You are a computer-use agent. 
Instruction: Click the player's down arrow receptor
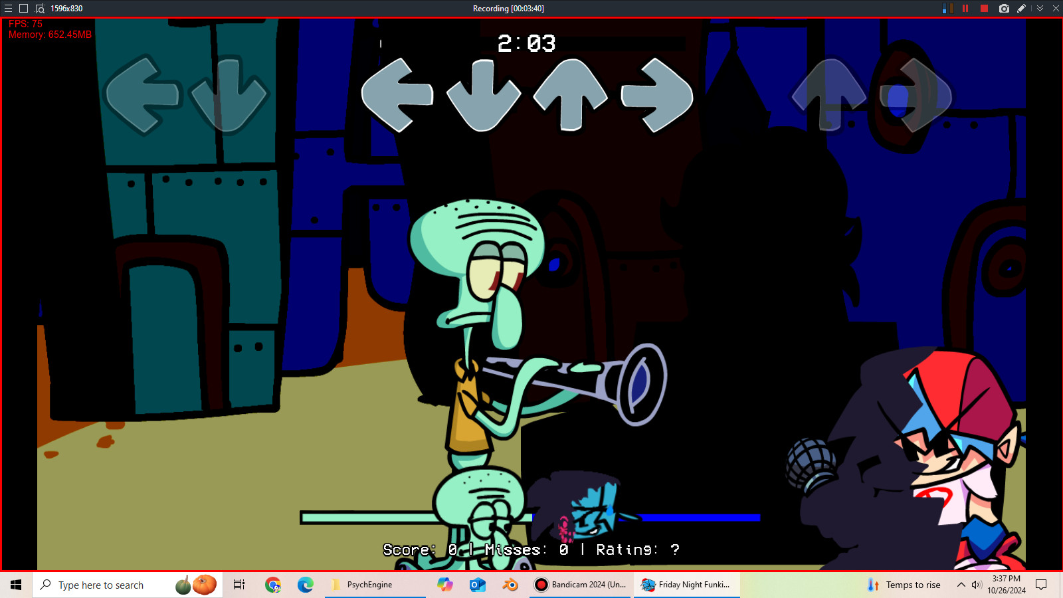(484, 95)
